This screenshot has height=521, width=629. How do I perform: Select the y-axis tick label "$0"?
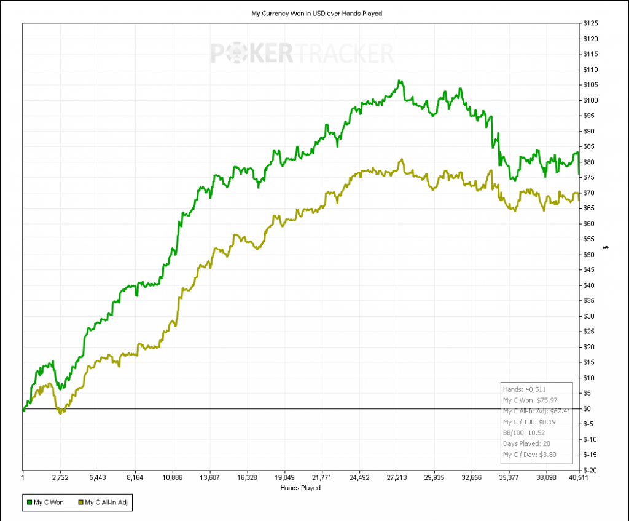[x=587, y=409]
